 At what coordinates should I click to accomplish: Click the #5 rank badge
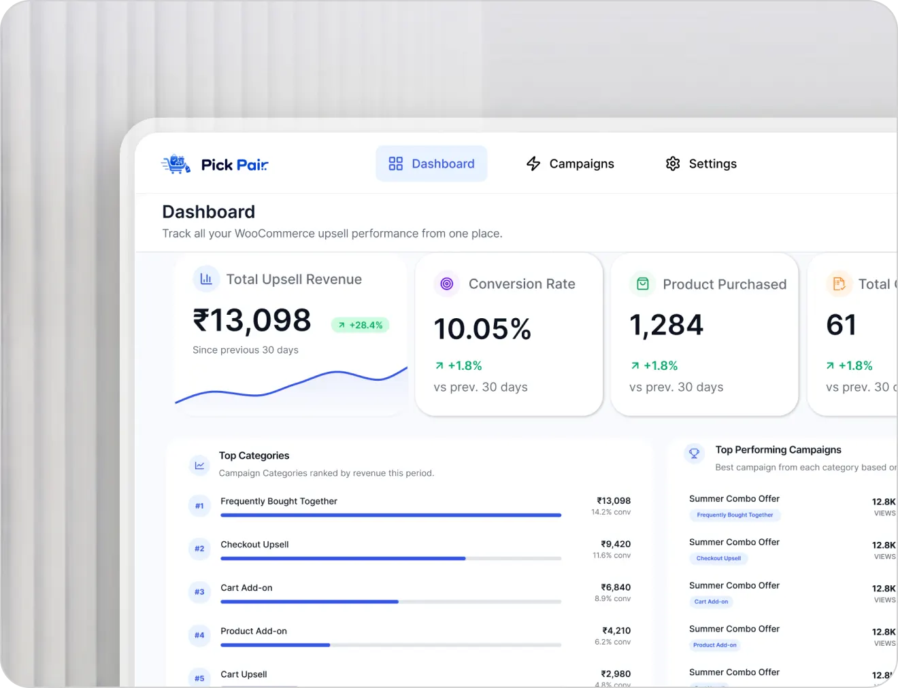[199, 678]
